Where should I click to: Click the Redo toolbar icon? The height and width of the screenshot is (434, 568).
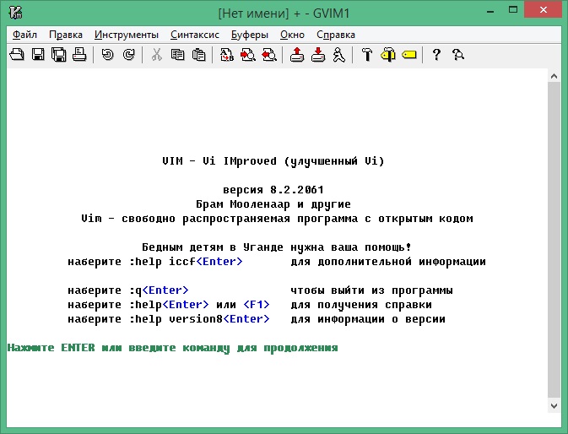(x=128, y=55)
